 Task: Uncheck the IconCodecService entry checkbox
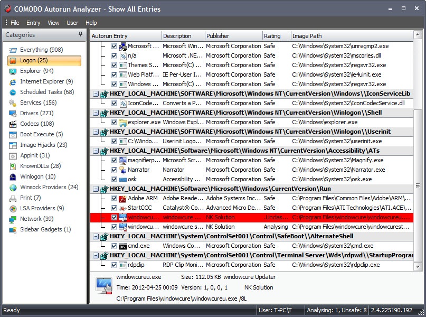tap(114, 104)
